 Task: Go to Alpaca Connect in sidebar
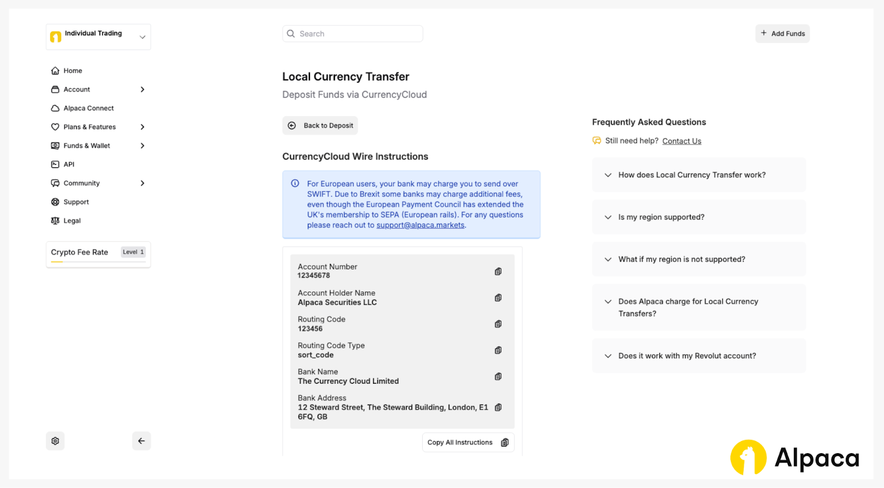(88, 108)
